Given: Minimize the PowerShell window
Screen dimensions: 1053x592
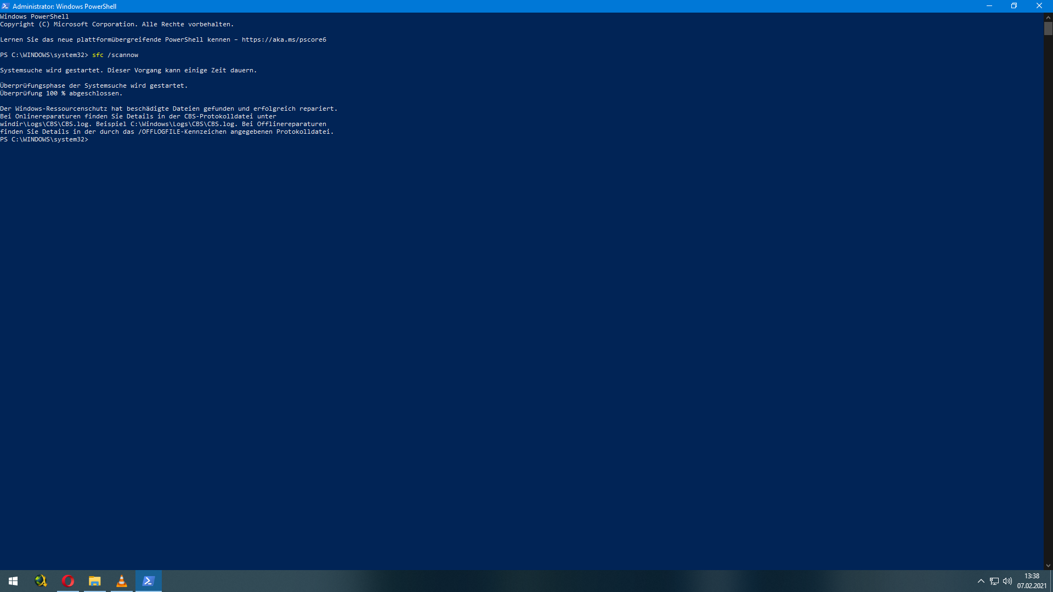Looking at the screenshot, I should (989, 6).
